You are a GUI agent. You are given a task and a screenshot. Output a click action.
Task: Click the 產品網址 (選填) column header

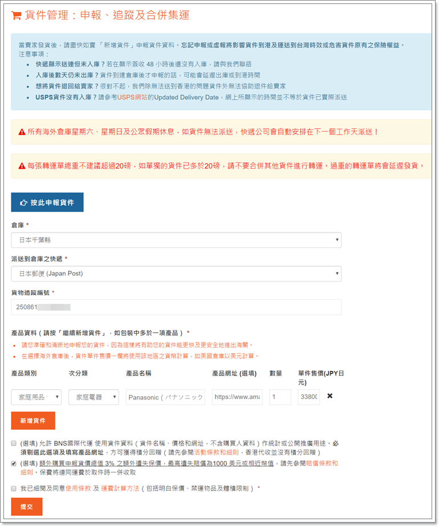(x=234, y=373)
